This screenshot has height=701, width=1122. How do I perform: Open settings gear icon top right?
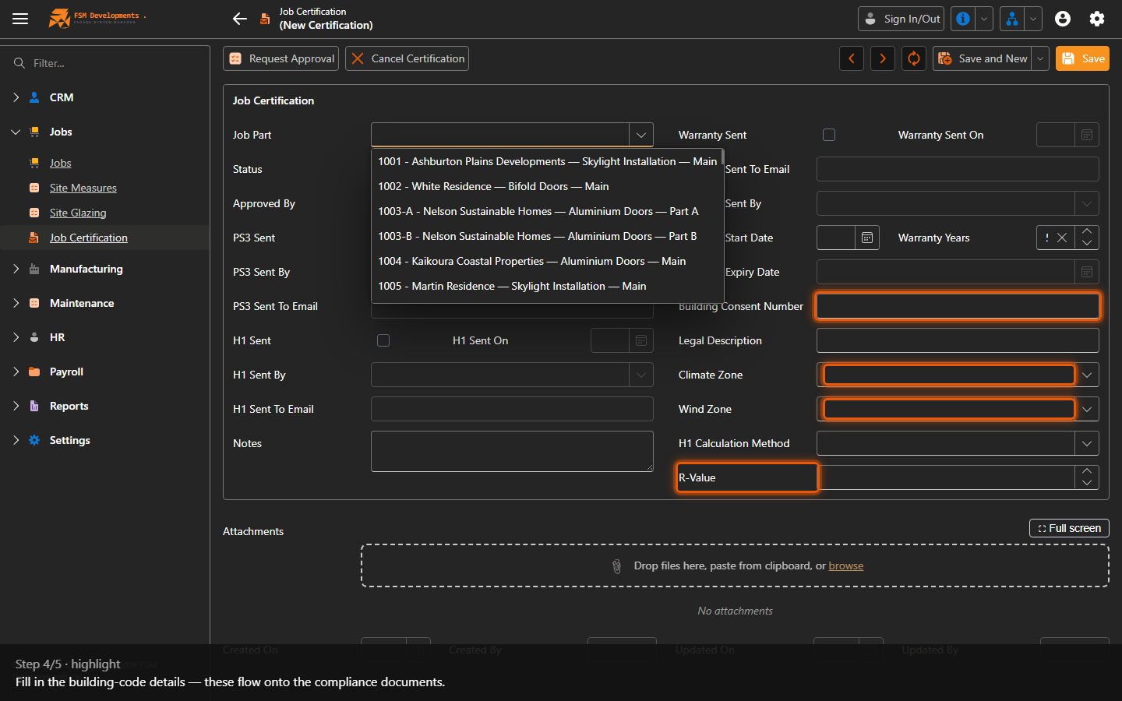(x=1097, y=19)
